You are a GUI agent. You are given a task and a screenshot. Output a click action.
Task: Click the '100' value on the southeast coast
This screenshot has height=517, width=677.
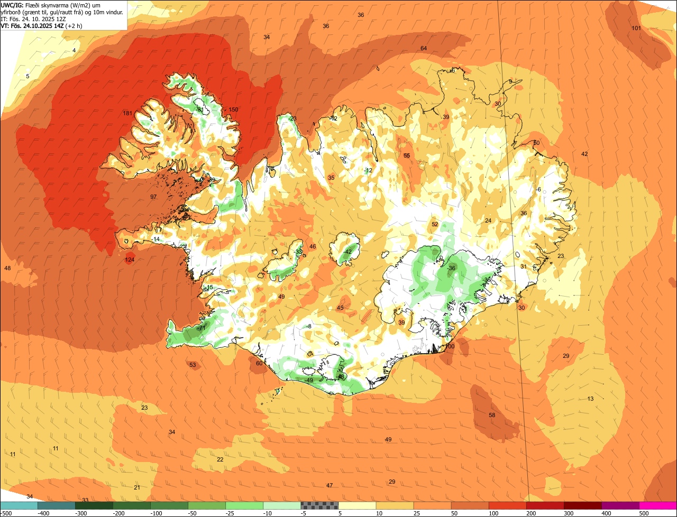(x=450, y=347)
